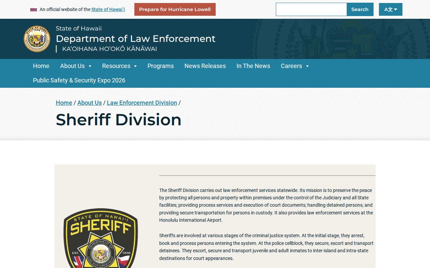This screenshot has height=268, width=430.
Task: Click paragraph starting 'Sheriffs are involved'
Action: [266, 247]
